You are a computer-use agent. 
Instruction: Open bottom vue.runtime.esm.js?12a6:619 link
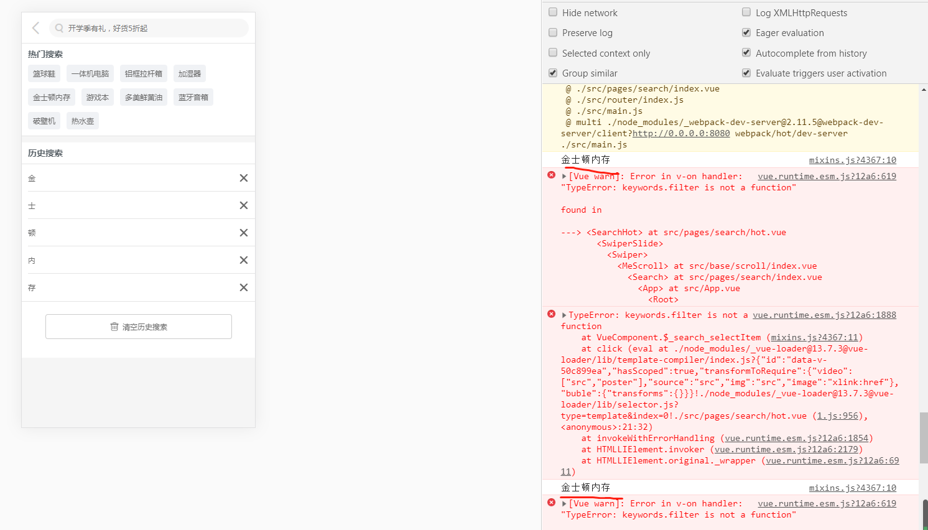coord(827,503)
